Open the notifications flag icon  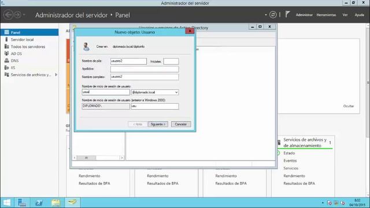coord(287,14)
